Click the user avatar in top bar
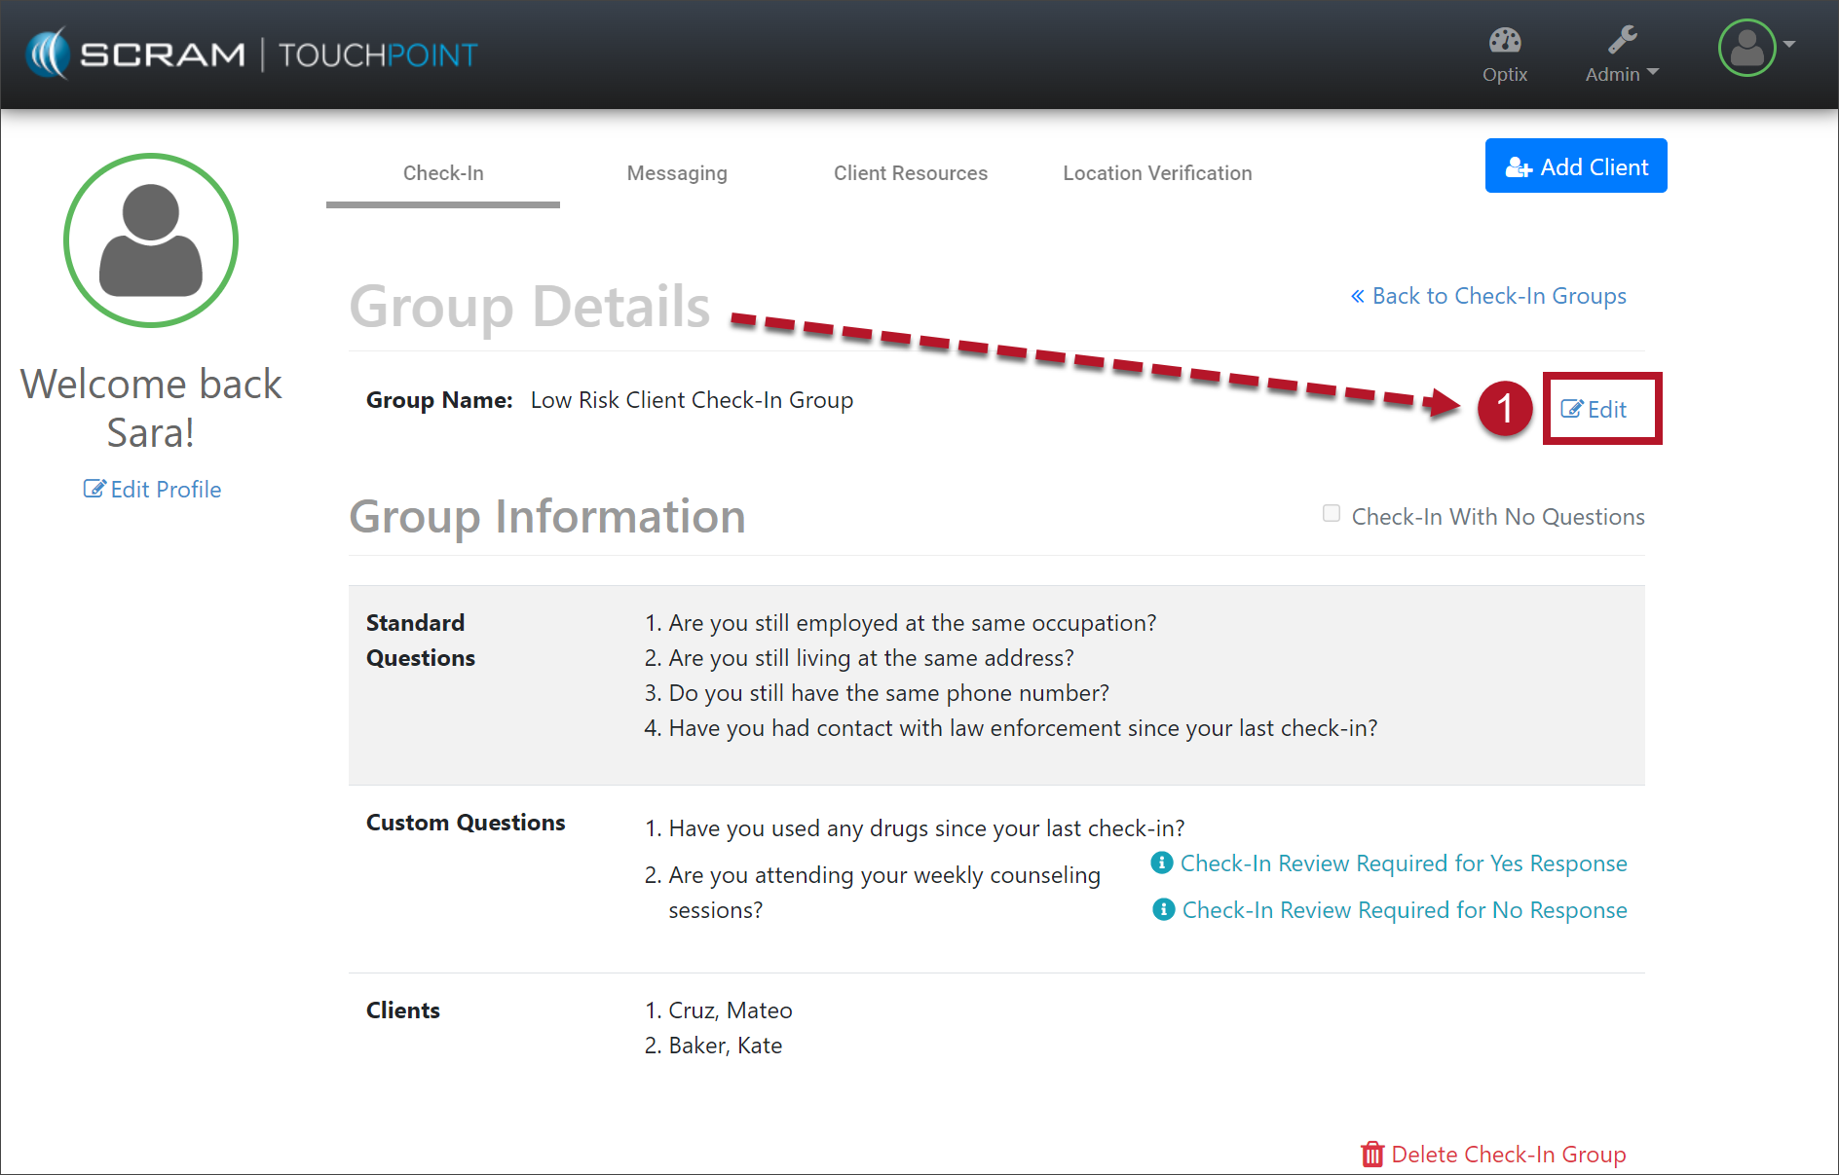1839x1175 pixels. click(x=1746, y=48)
